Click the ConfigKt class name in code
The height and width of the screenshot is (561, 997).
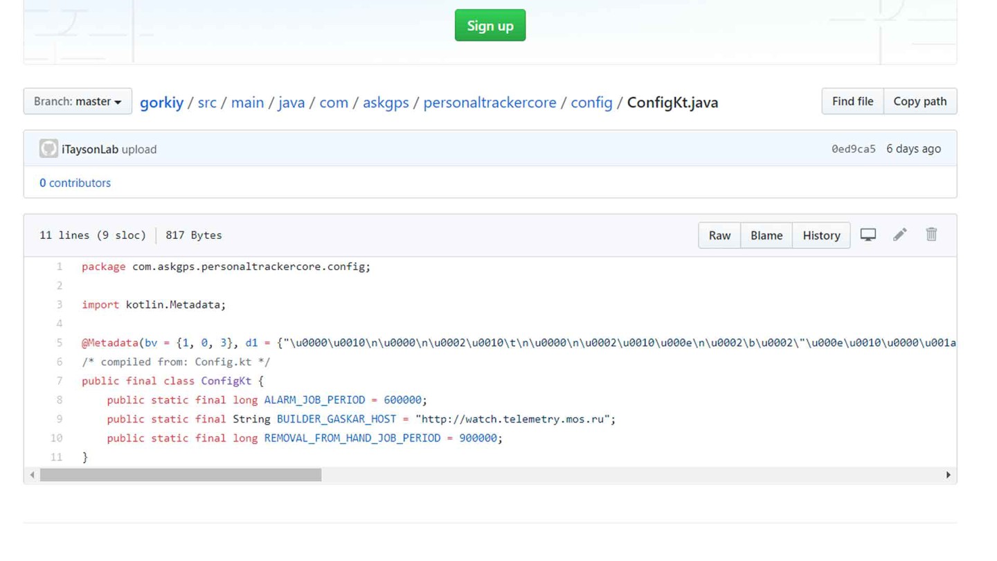tap(226, 381)
